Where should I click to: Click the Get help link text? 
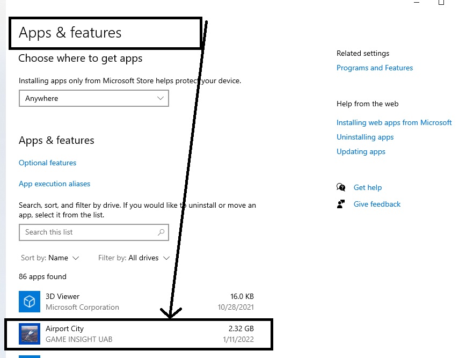tap(368, 187)
